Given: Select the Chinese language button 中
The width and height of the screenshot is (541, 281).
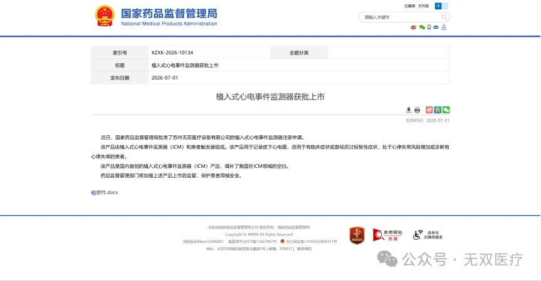Looking at the screenshot, I should click(438, 6).
